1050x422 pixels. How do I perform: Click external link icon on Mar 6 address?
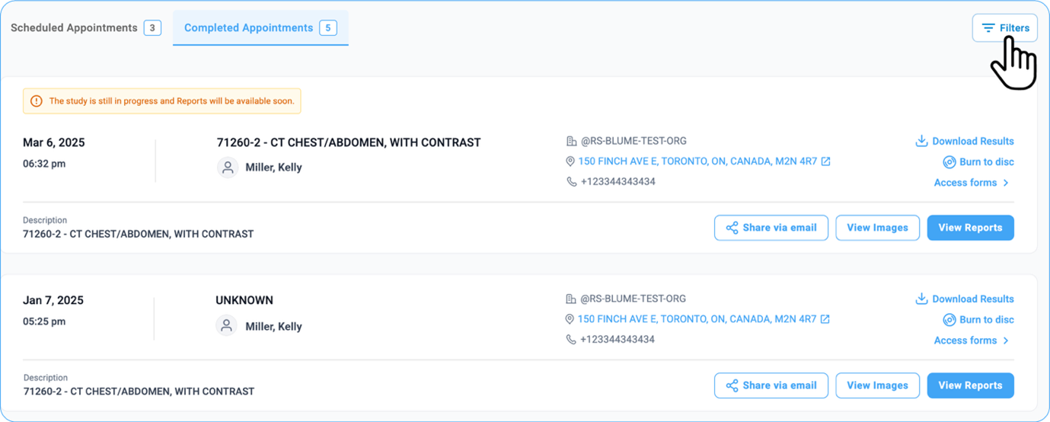(x=825, y=161)
